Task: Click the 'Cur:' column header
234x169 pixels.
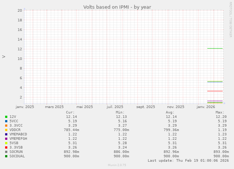Action: (70, 112)
